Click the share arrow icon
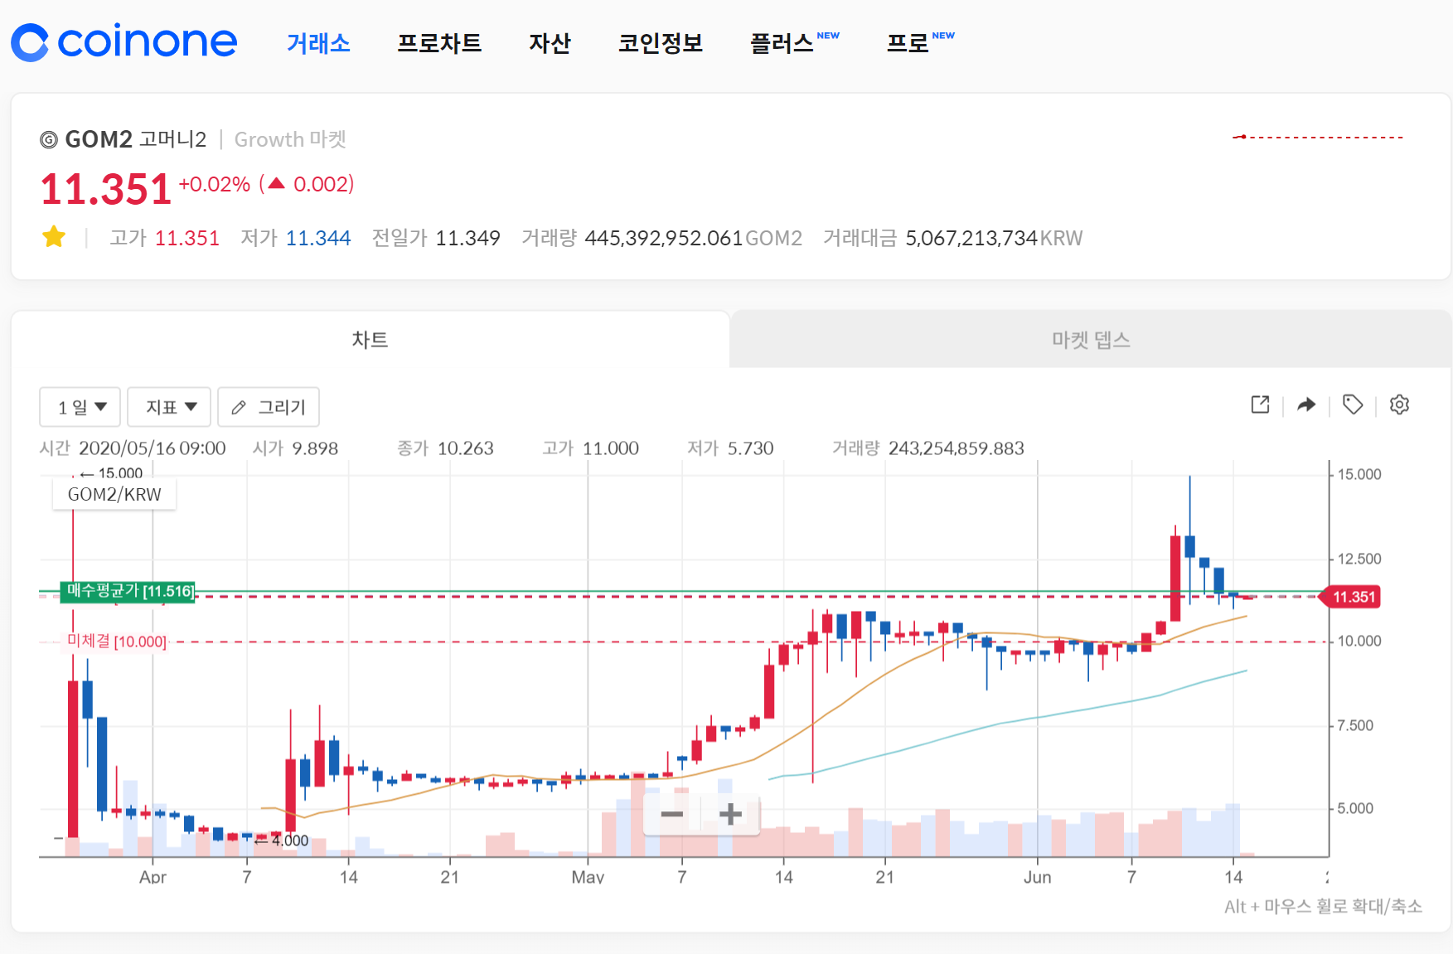The height and width of the screenshot is (954, 1453). coord(1306,404)
